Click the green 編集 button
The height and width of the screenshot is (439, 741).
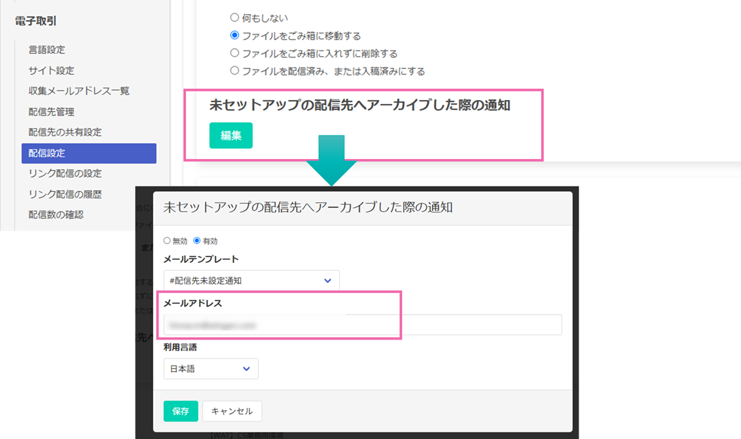(230, 135)
